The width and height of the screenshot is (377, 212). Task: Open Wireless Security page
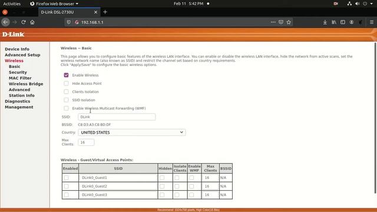18,72
